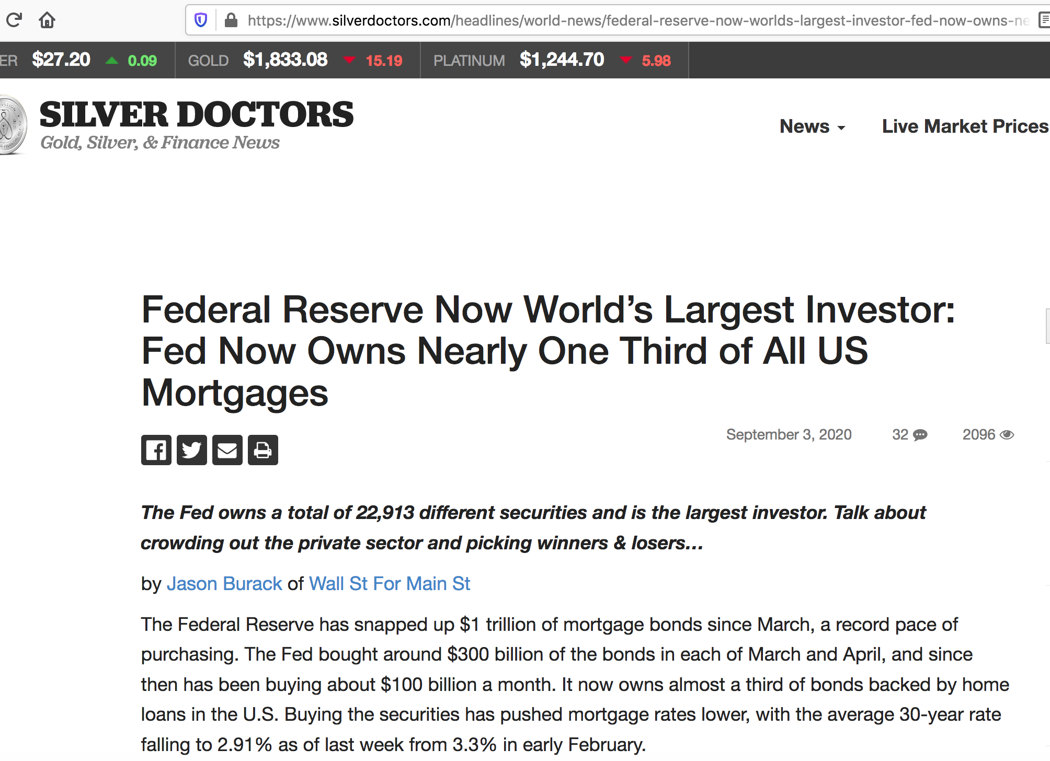This screenshot has width=1050, height=761.
Task: Print the article using printer icon
Action: [262, 450]
